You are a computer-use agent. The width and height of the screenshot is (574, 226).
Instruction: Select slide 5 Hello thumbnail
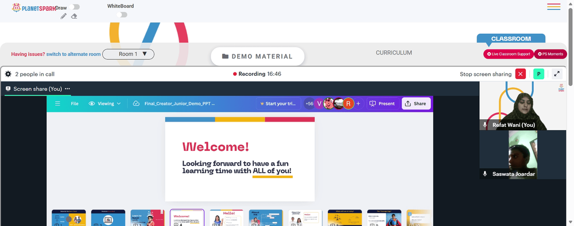click(x=226, y=218)
